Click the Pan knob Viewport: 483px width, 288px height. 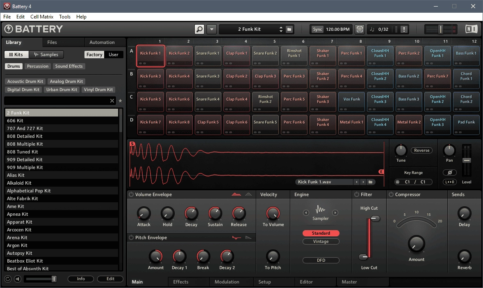point(449,150)
